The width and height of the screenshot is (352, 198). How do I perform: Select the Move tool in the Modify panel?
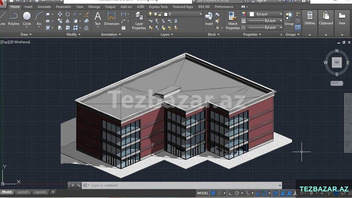[60, 15]
